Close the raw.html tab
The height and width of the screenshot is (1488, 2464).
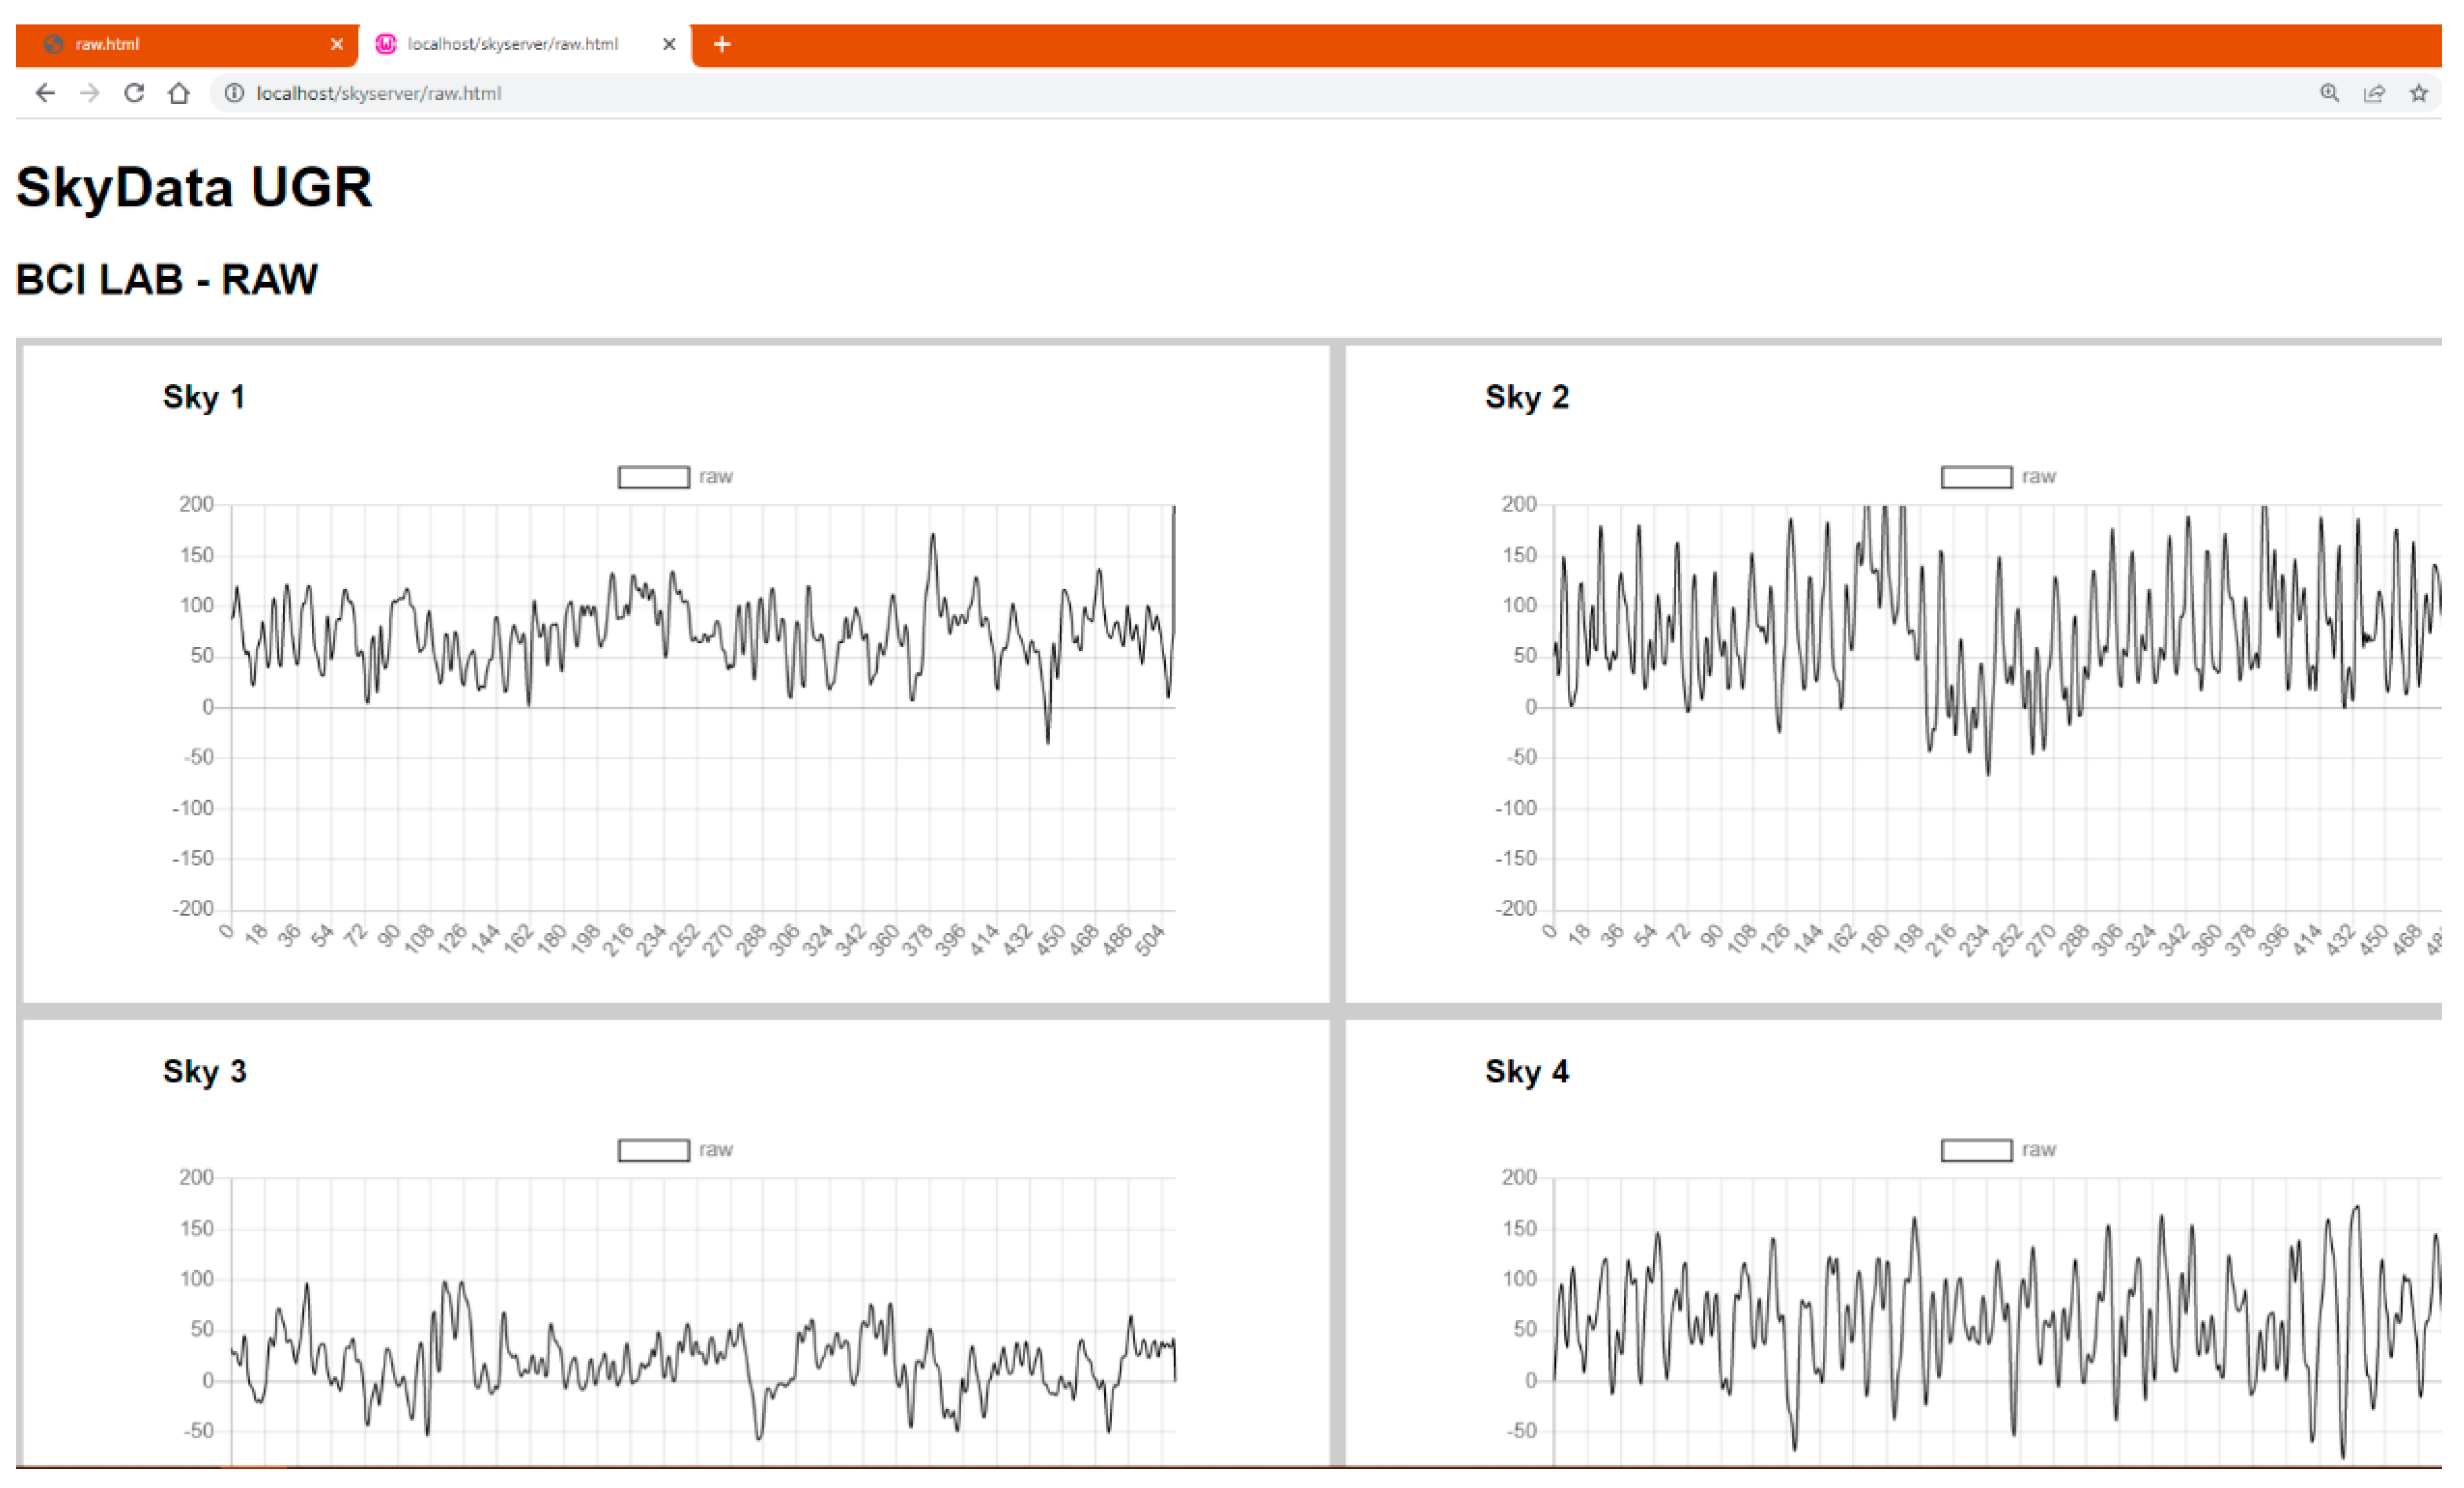tap(337, 44)
